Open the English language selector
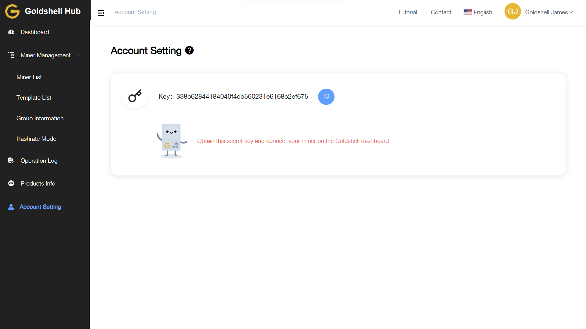This screenshot has height=329, width=586. (478, 12)
